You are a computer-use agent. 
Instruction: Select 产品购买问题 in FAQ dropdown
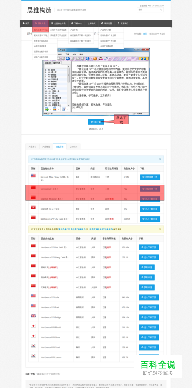coord(111,30)
